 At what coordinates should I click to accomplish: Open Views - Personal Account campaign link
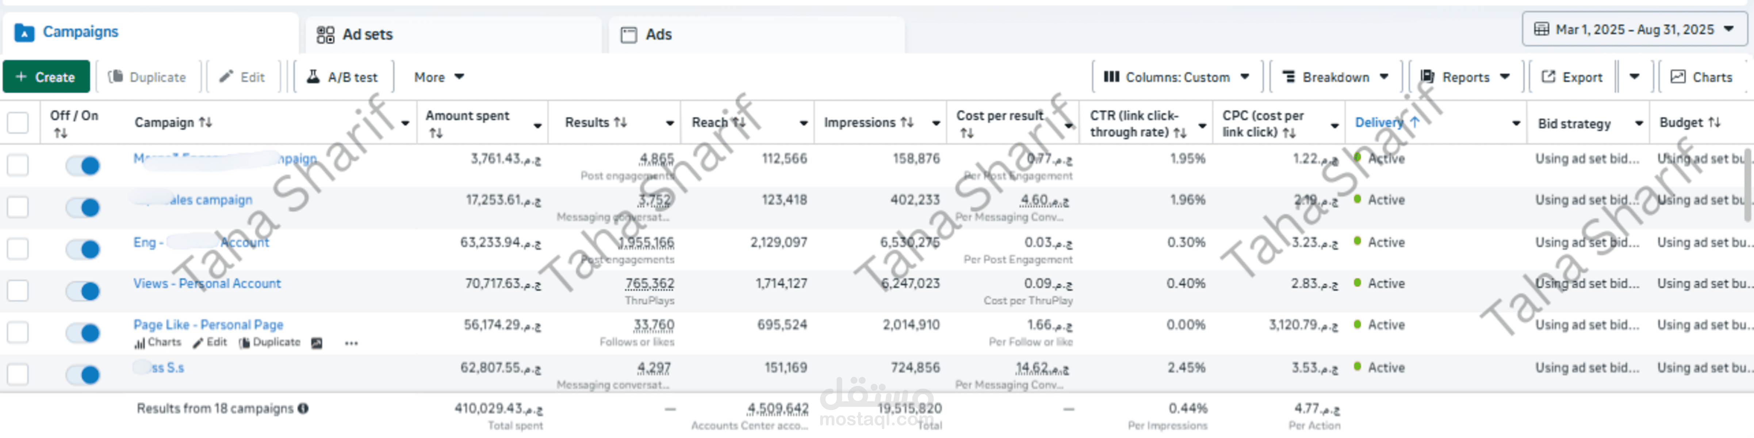point(207,283)
